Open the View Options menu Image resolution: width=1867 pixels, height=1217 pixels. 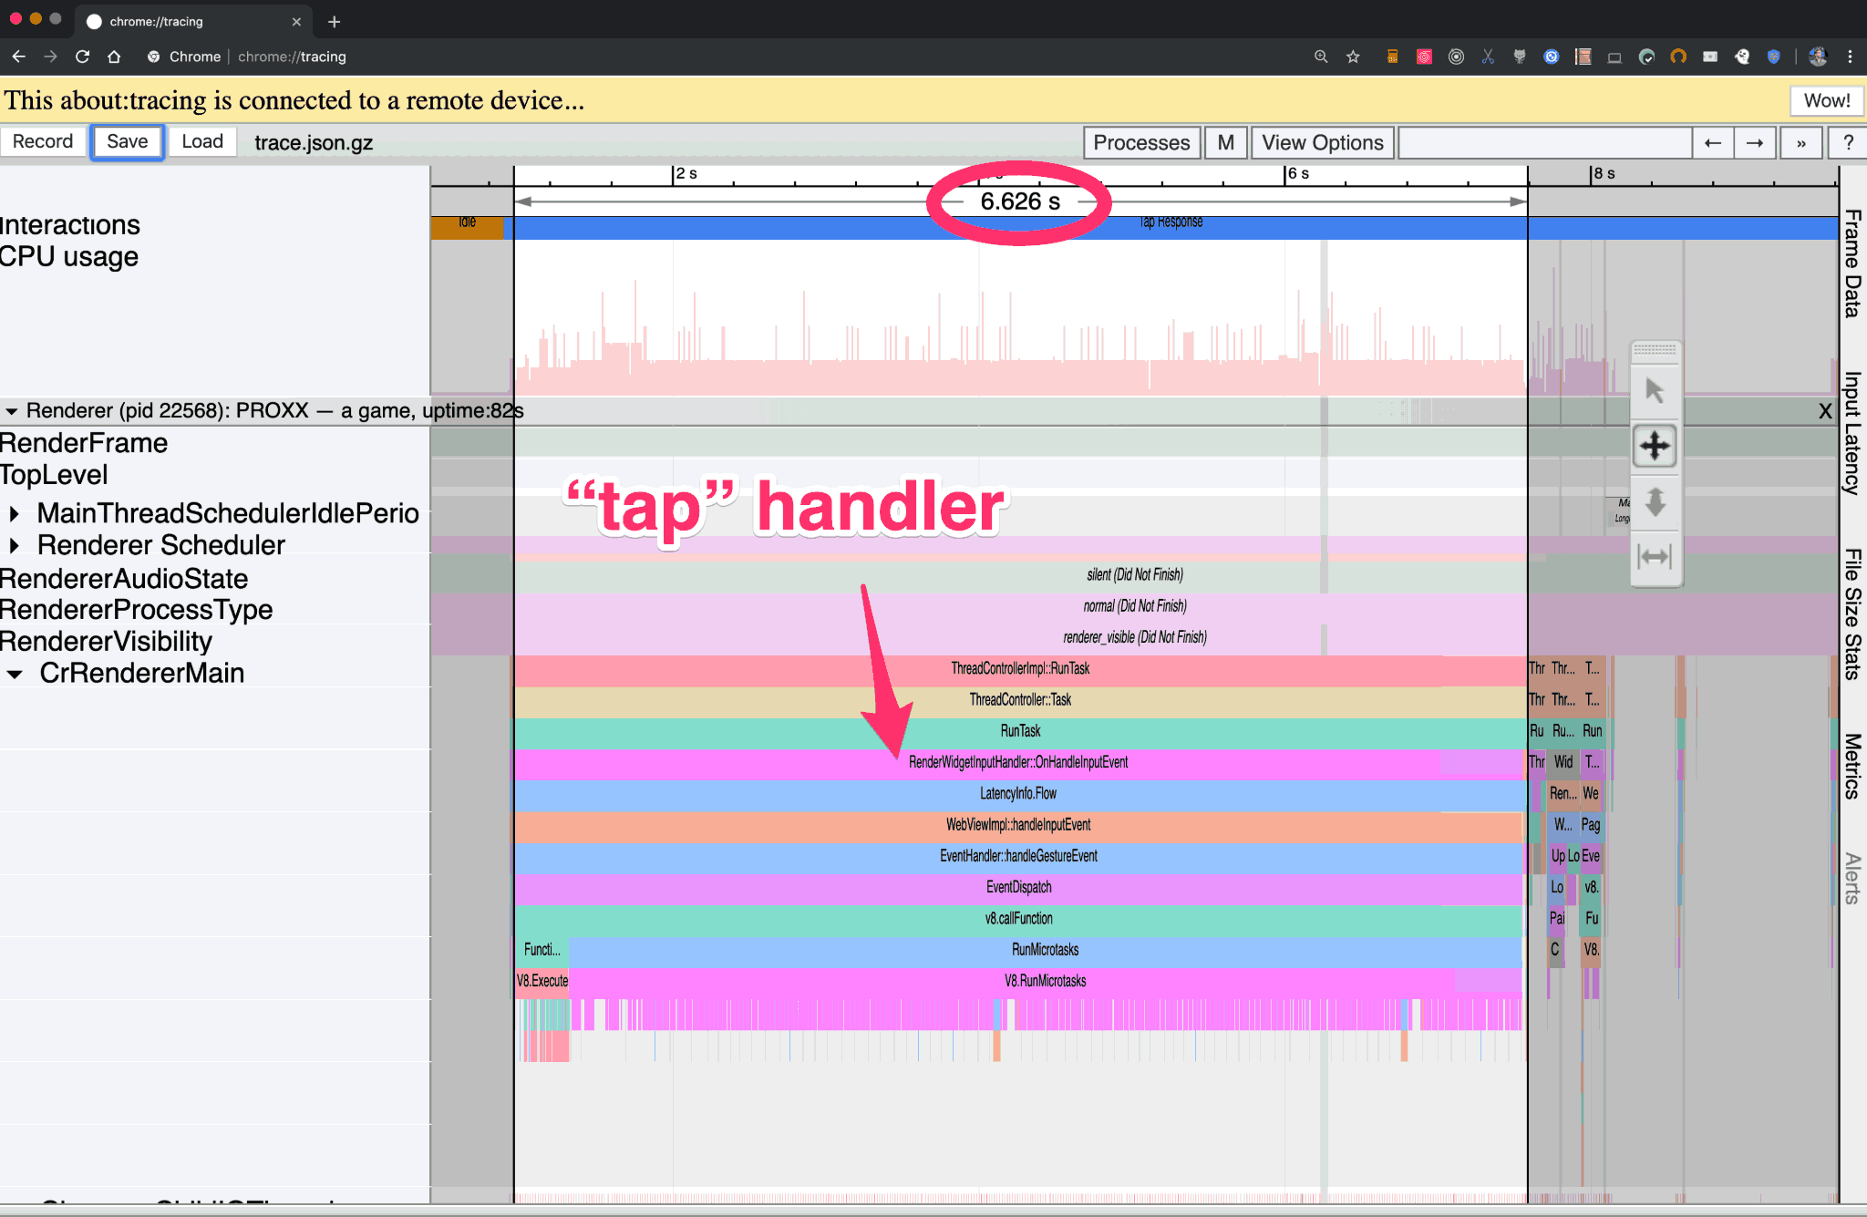coord(1322,143)
